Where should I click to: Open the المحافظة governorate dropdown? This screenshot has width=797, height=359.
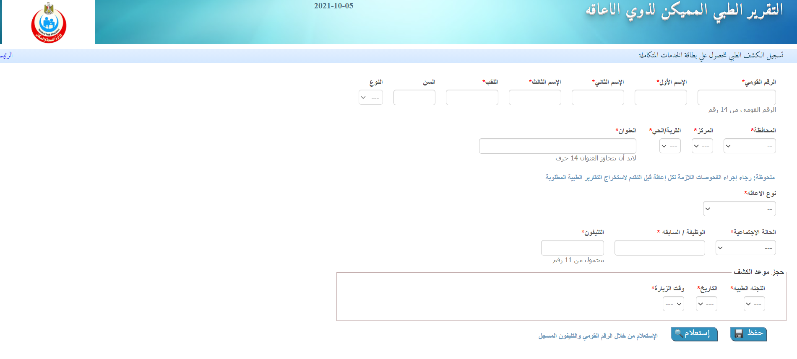(750, 146)
